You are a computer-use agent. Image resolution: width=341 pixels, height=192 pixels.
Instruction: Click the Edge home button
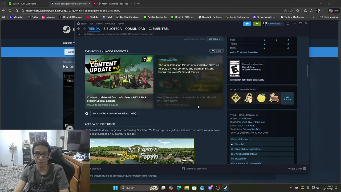[16, 11]
